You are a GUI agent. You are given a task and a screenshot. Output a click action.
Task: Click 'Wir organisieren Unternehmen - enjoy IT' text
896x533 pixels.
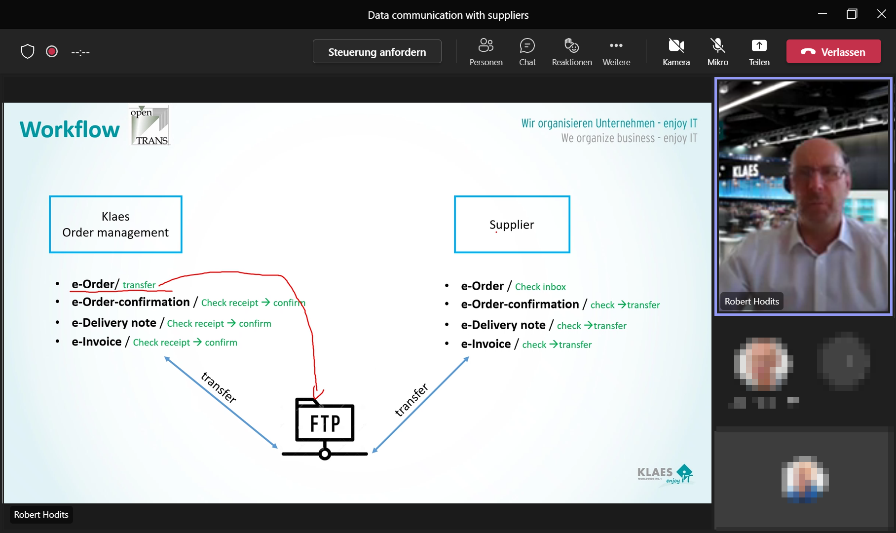609,123
